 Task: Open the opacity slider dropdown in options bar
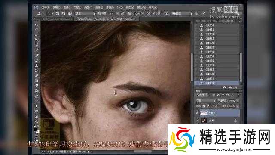pos(117,14)
